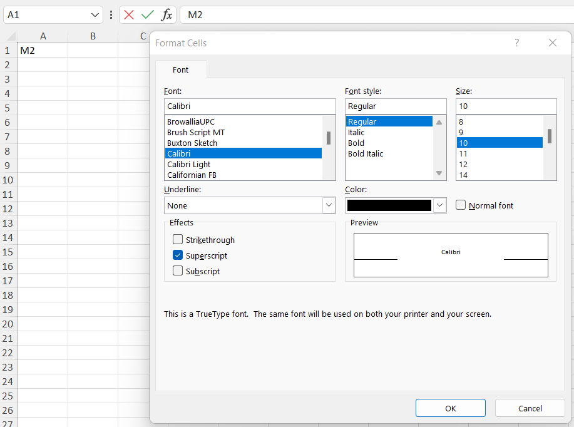
Task: Choose Bold Italic font style
Action: point(389,153)
